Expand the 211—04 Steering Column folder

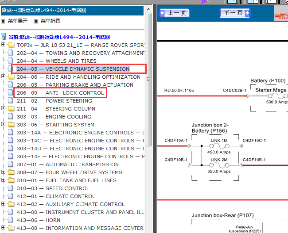3,108
